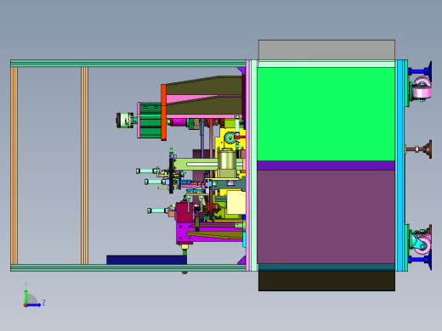The height and width of the screenshot is (331, 442).
Task: Click the green Y axis arrow of the triad
Action: (x=25, y=296)
